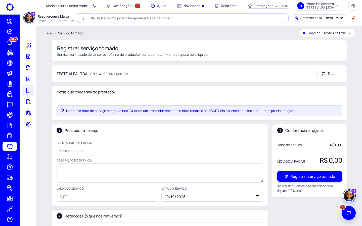Click the Registrar serviço tomado button
The height and width of the screenshot is (226, 362).
pyautogui.click(x=310, y=176)
